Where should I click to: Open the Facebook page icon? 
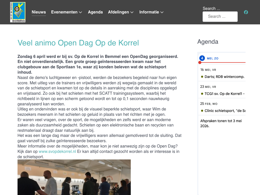(x=246, y=12)
